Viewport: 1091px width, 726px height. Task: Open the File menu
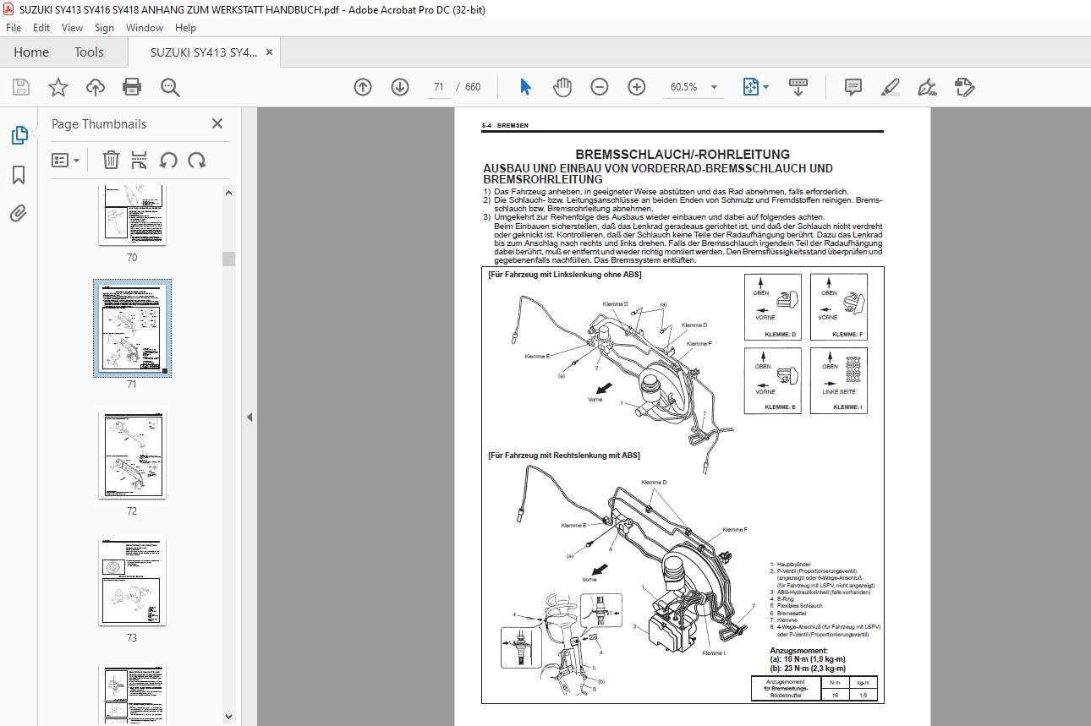[14, 28]
